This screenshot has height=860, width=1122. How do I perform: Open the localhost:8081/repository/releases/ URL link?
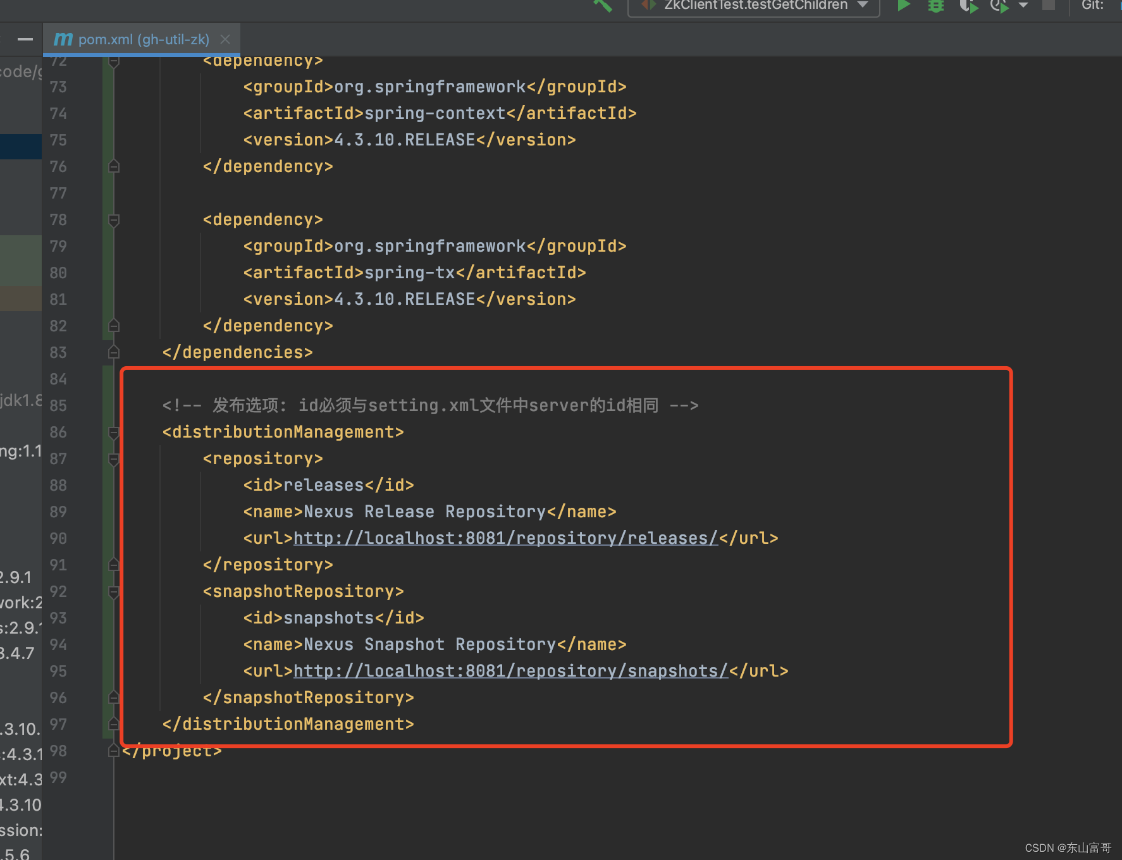[x=506, y=538]
